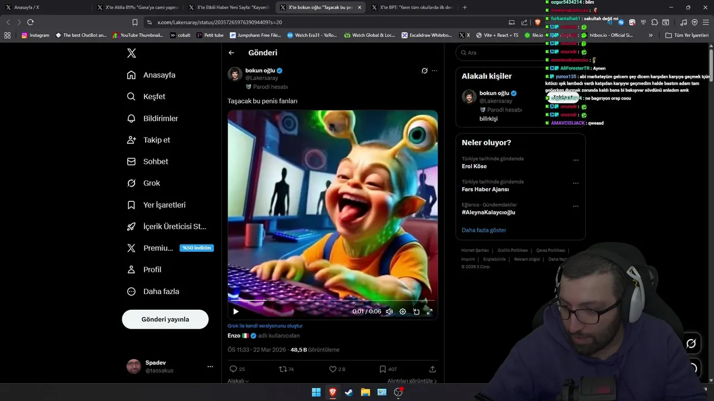Open trend options for #AleynaKalaycıoğlu
The width and height of the screenshot is (714, 401).
pos(576,206)
